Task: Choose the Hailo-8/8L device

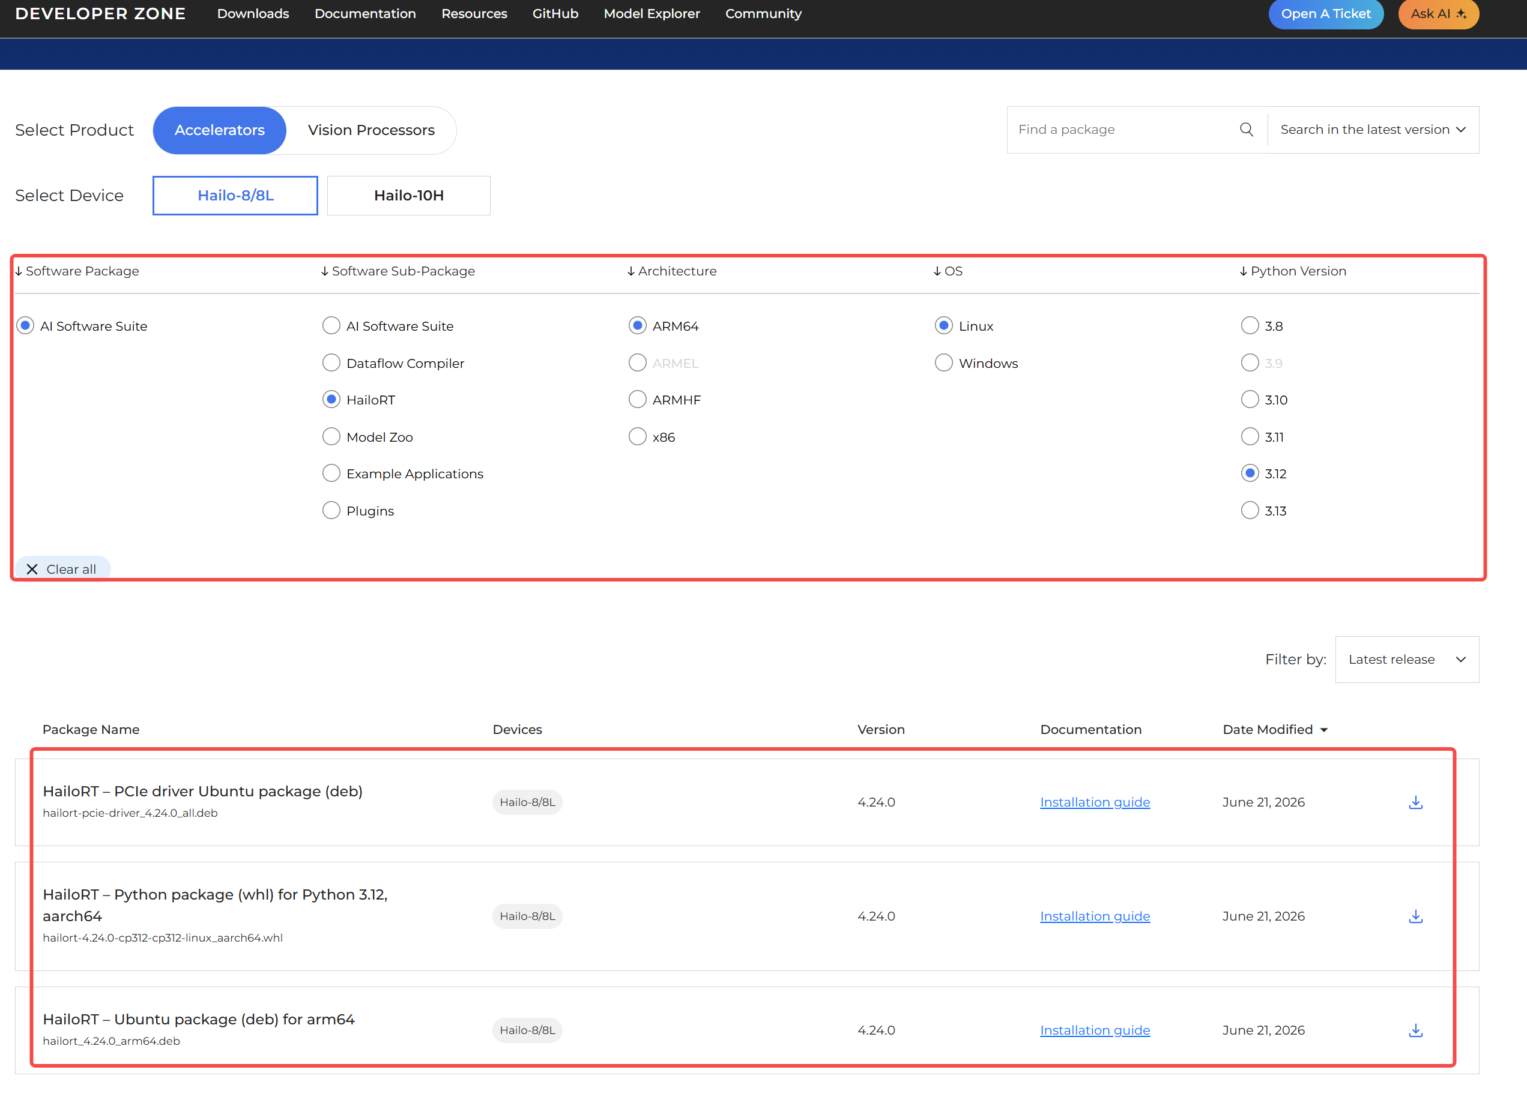Action: point(235,195)
